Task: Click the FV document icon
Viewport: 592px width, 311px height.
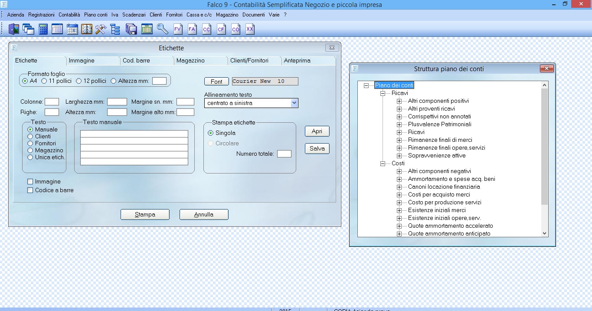Action: [177, 29]
